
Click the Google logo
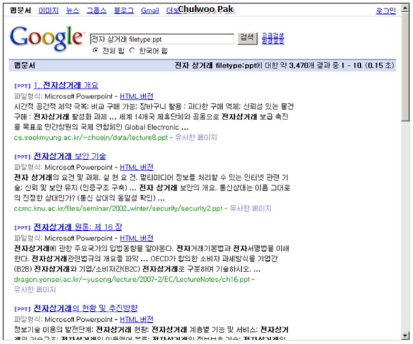coord(46,38)
